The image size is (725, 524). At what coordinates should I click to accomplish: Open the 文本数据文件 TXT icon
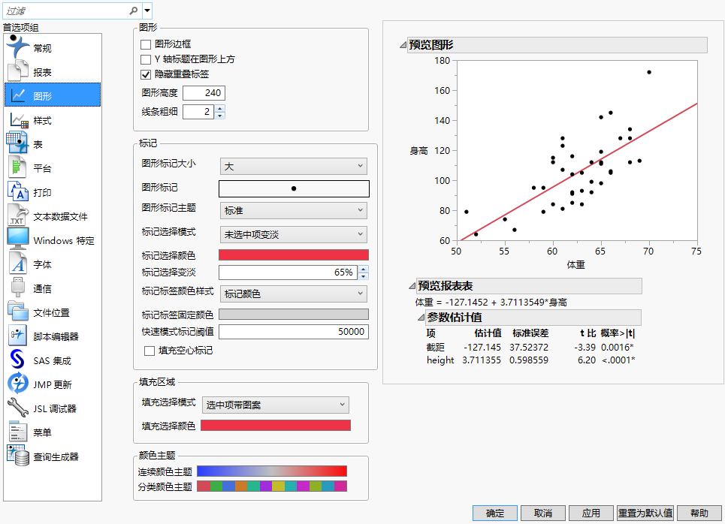point(17,215)
